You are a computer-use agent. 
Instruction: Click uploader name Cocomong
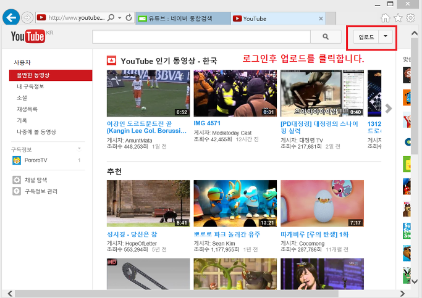point(311,244)
